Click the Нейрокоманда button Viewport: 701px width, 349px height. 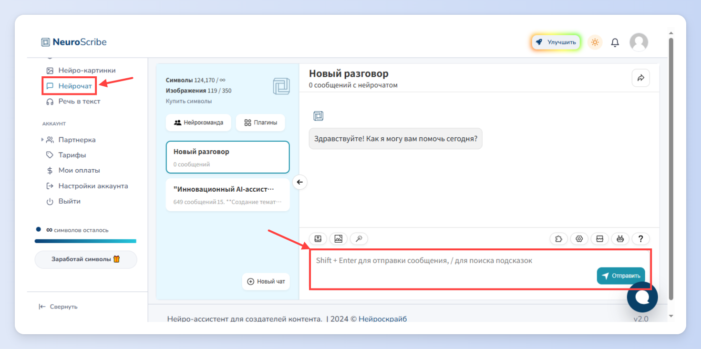(198, 123)
